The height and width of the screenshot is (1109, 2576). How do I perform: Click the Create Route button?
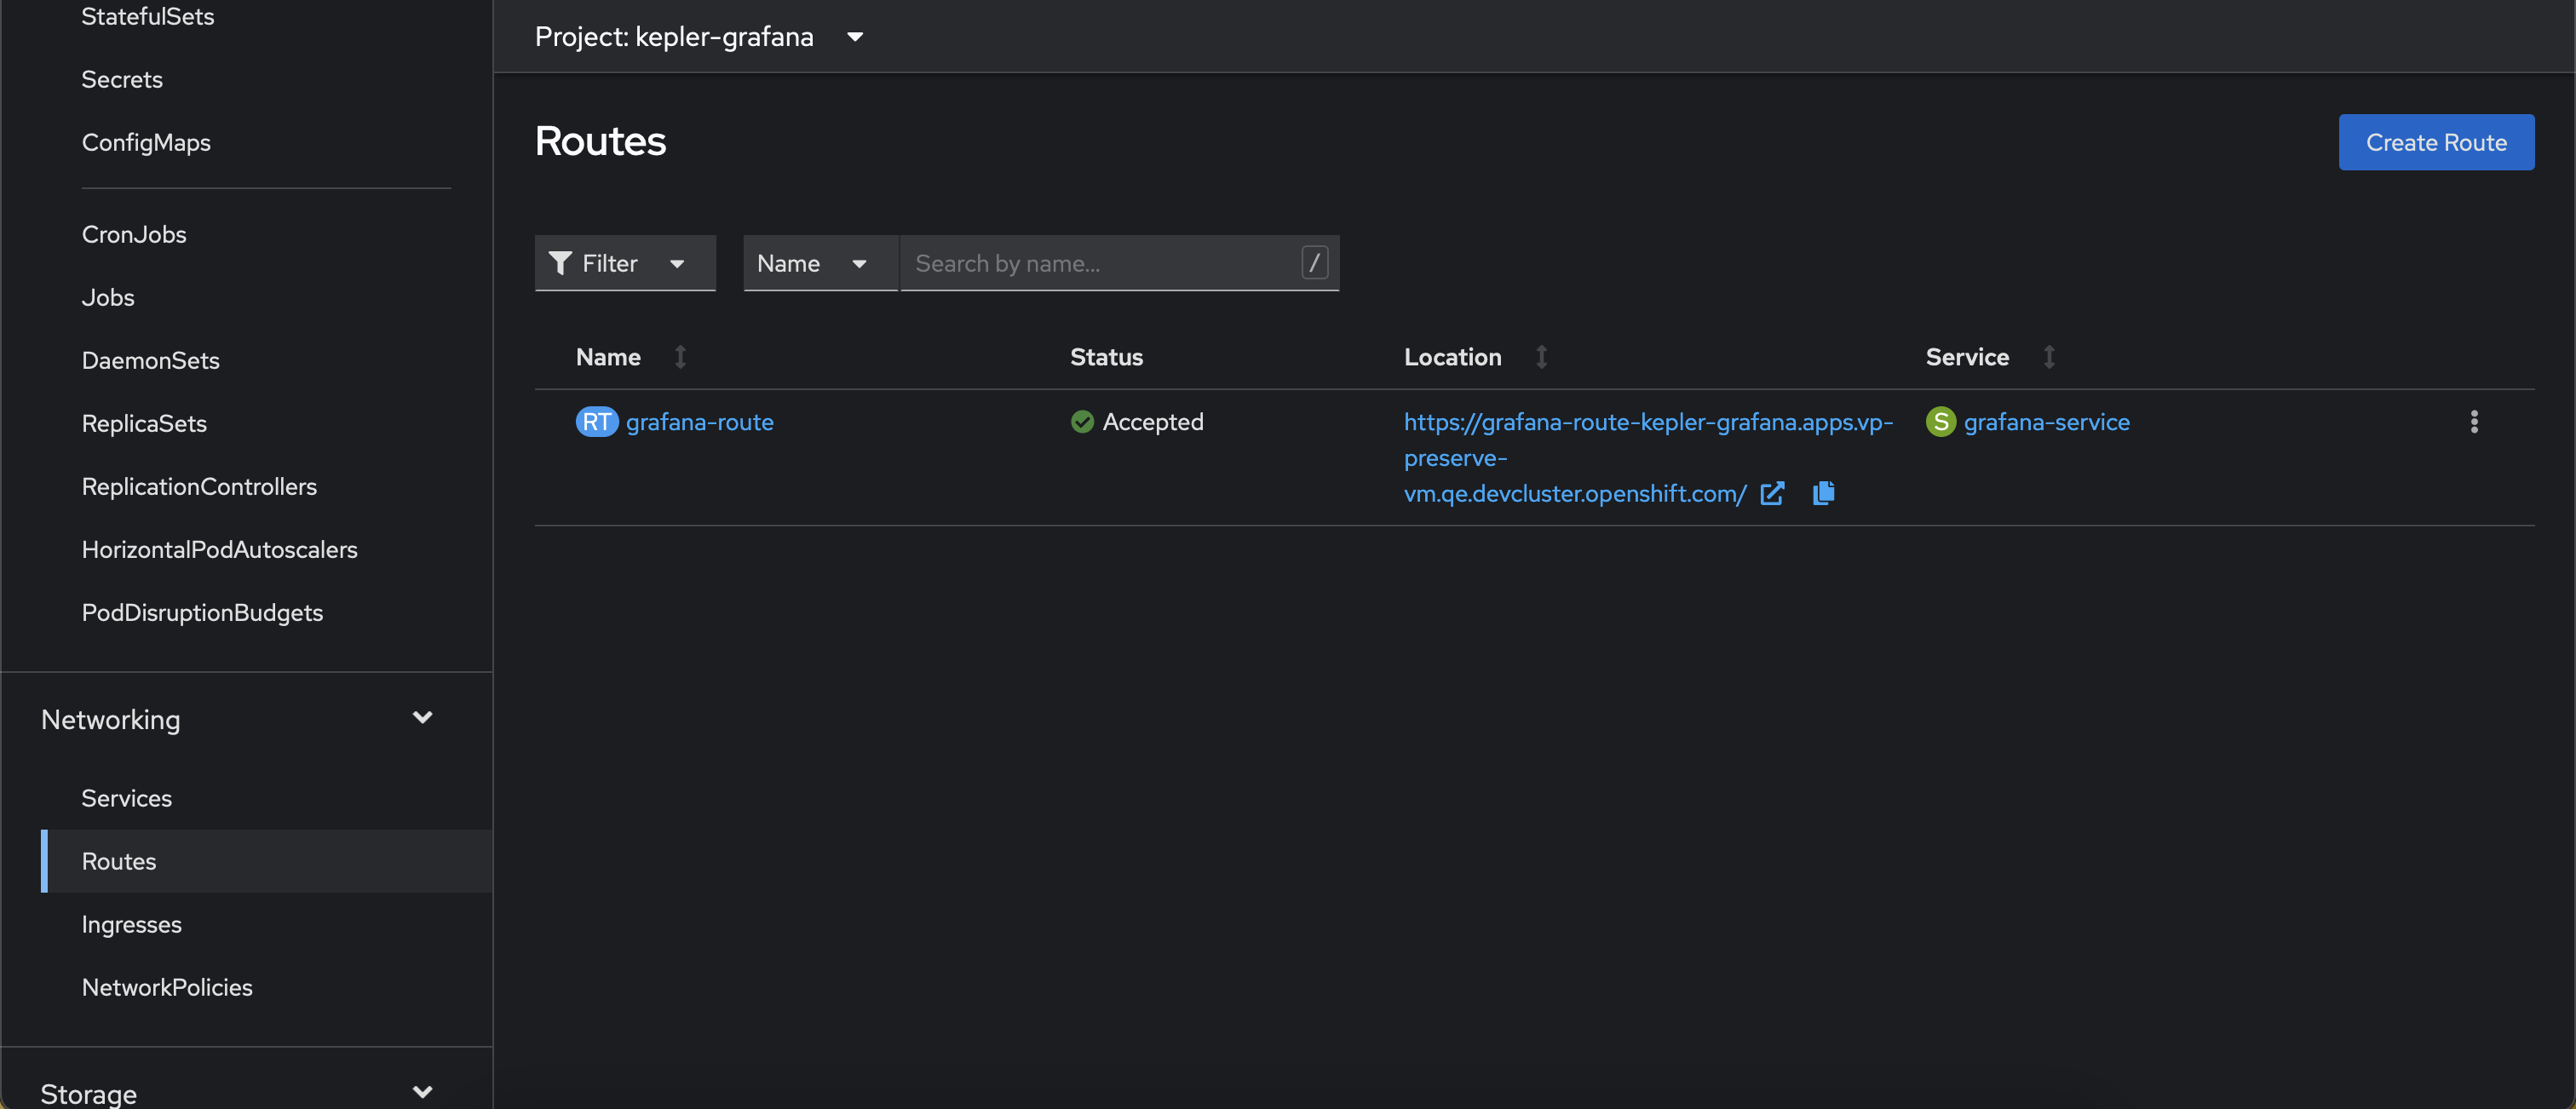point(2435,142)
